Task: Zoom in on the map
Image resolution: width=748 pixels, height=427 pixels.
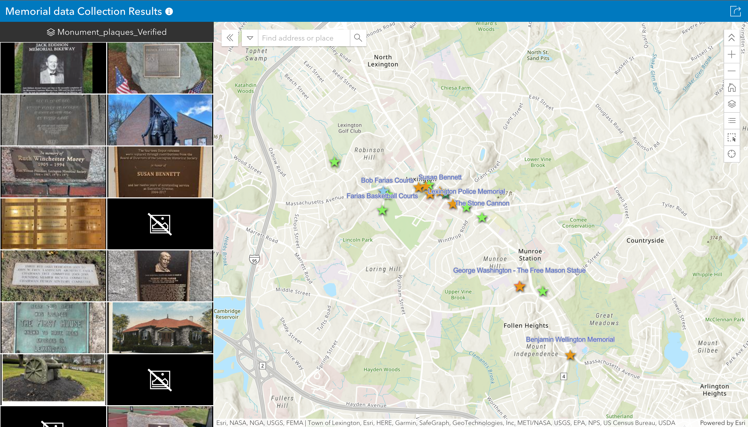Action: coord(732,55)
